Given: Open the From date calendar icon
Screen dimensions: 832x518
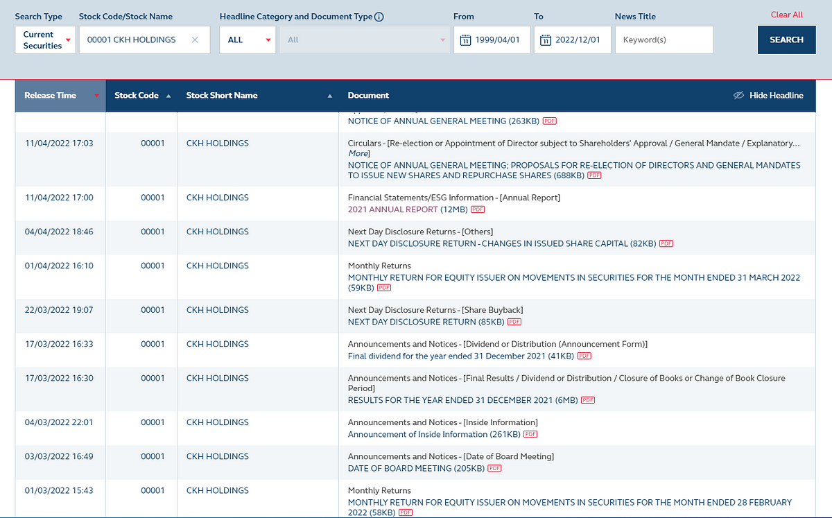Looking at the screenshot, I should [466, 40].
